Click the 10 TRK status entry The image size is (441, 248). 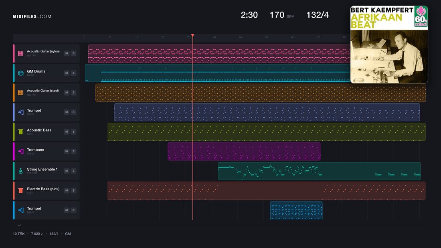[x=18, y=234]
